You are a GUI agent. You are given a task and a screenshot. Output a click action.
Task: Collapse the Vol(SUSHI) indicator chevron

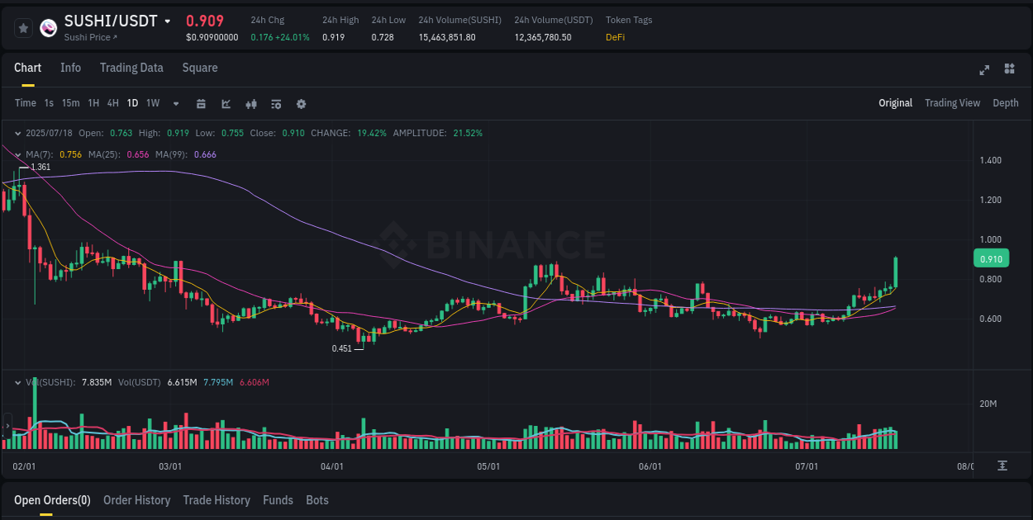17,382
